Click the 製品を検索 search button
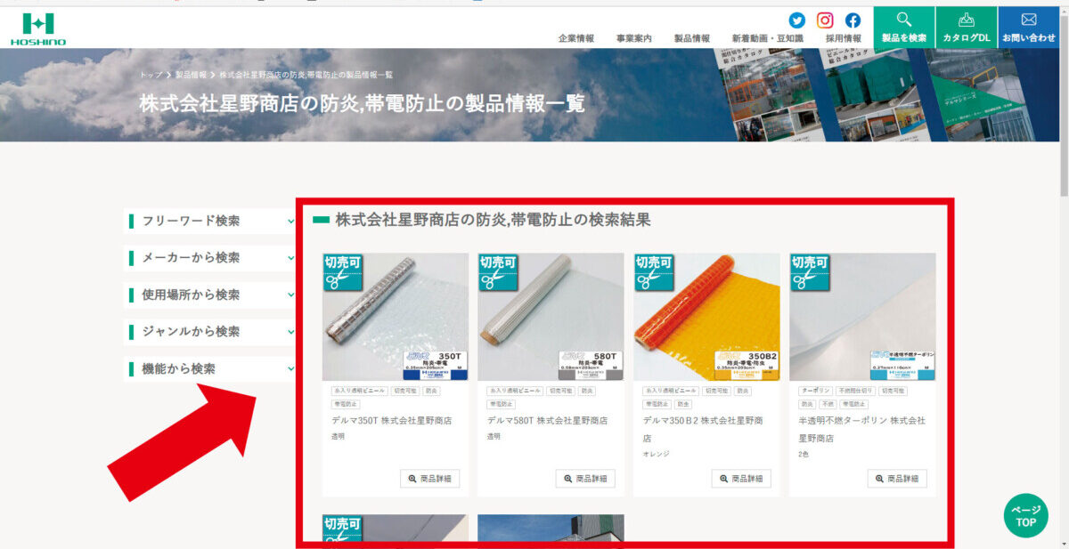This screenshot has width=1069, height=549. [904, 28]
